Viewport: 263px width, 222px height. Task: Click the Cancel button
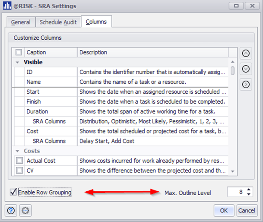tap(246, 210)
